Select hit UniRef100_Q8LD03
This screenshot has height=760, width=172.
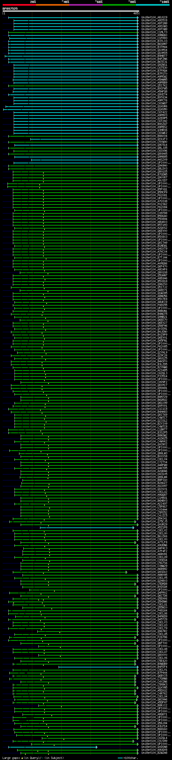pyautogui.click(x=154, y=169)
